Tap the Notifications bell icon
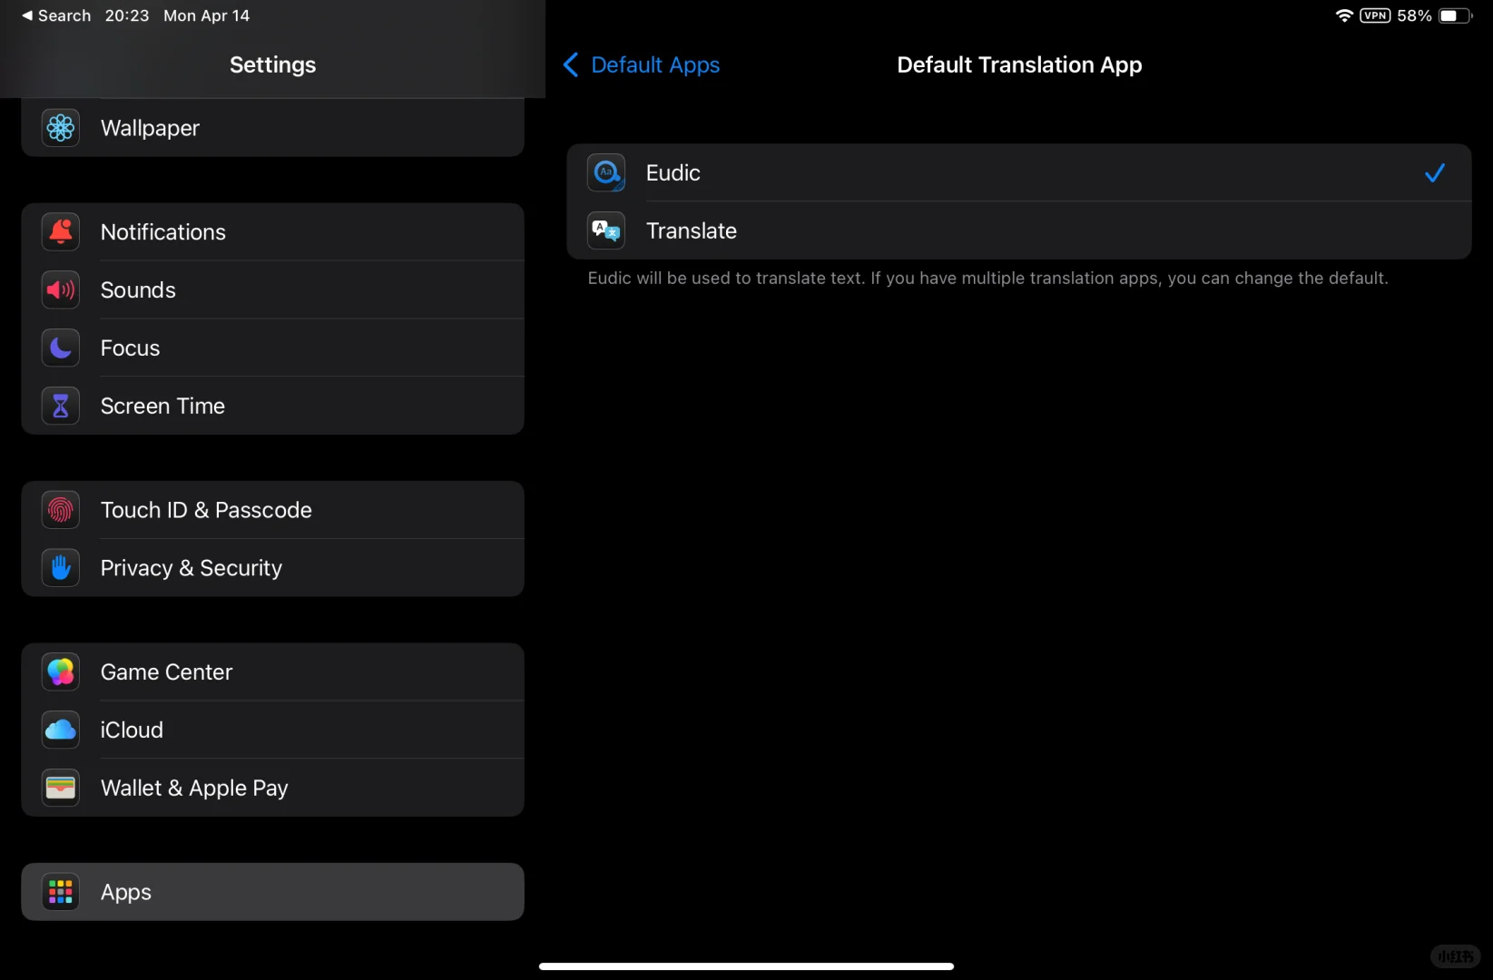Viewport: 1493px width, 980px height. coord(61,232)
